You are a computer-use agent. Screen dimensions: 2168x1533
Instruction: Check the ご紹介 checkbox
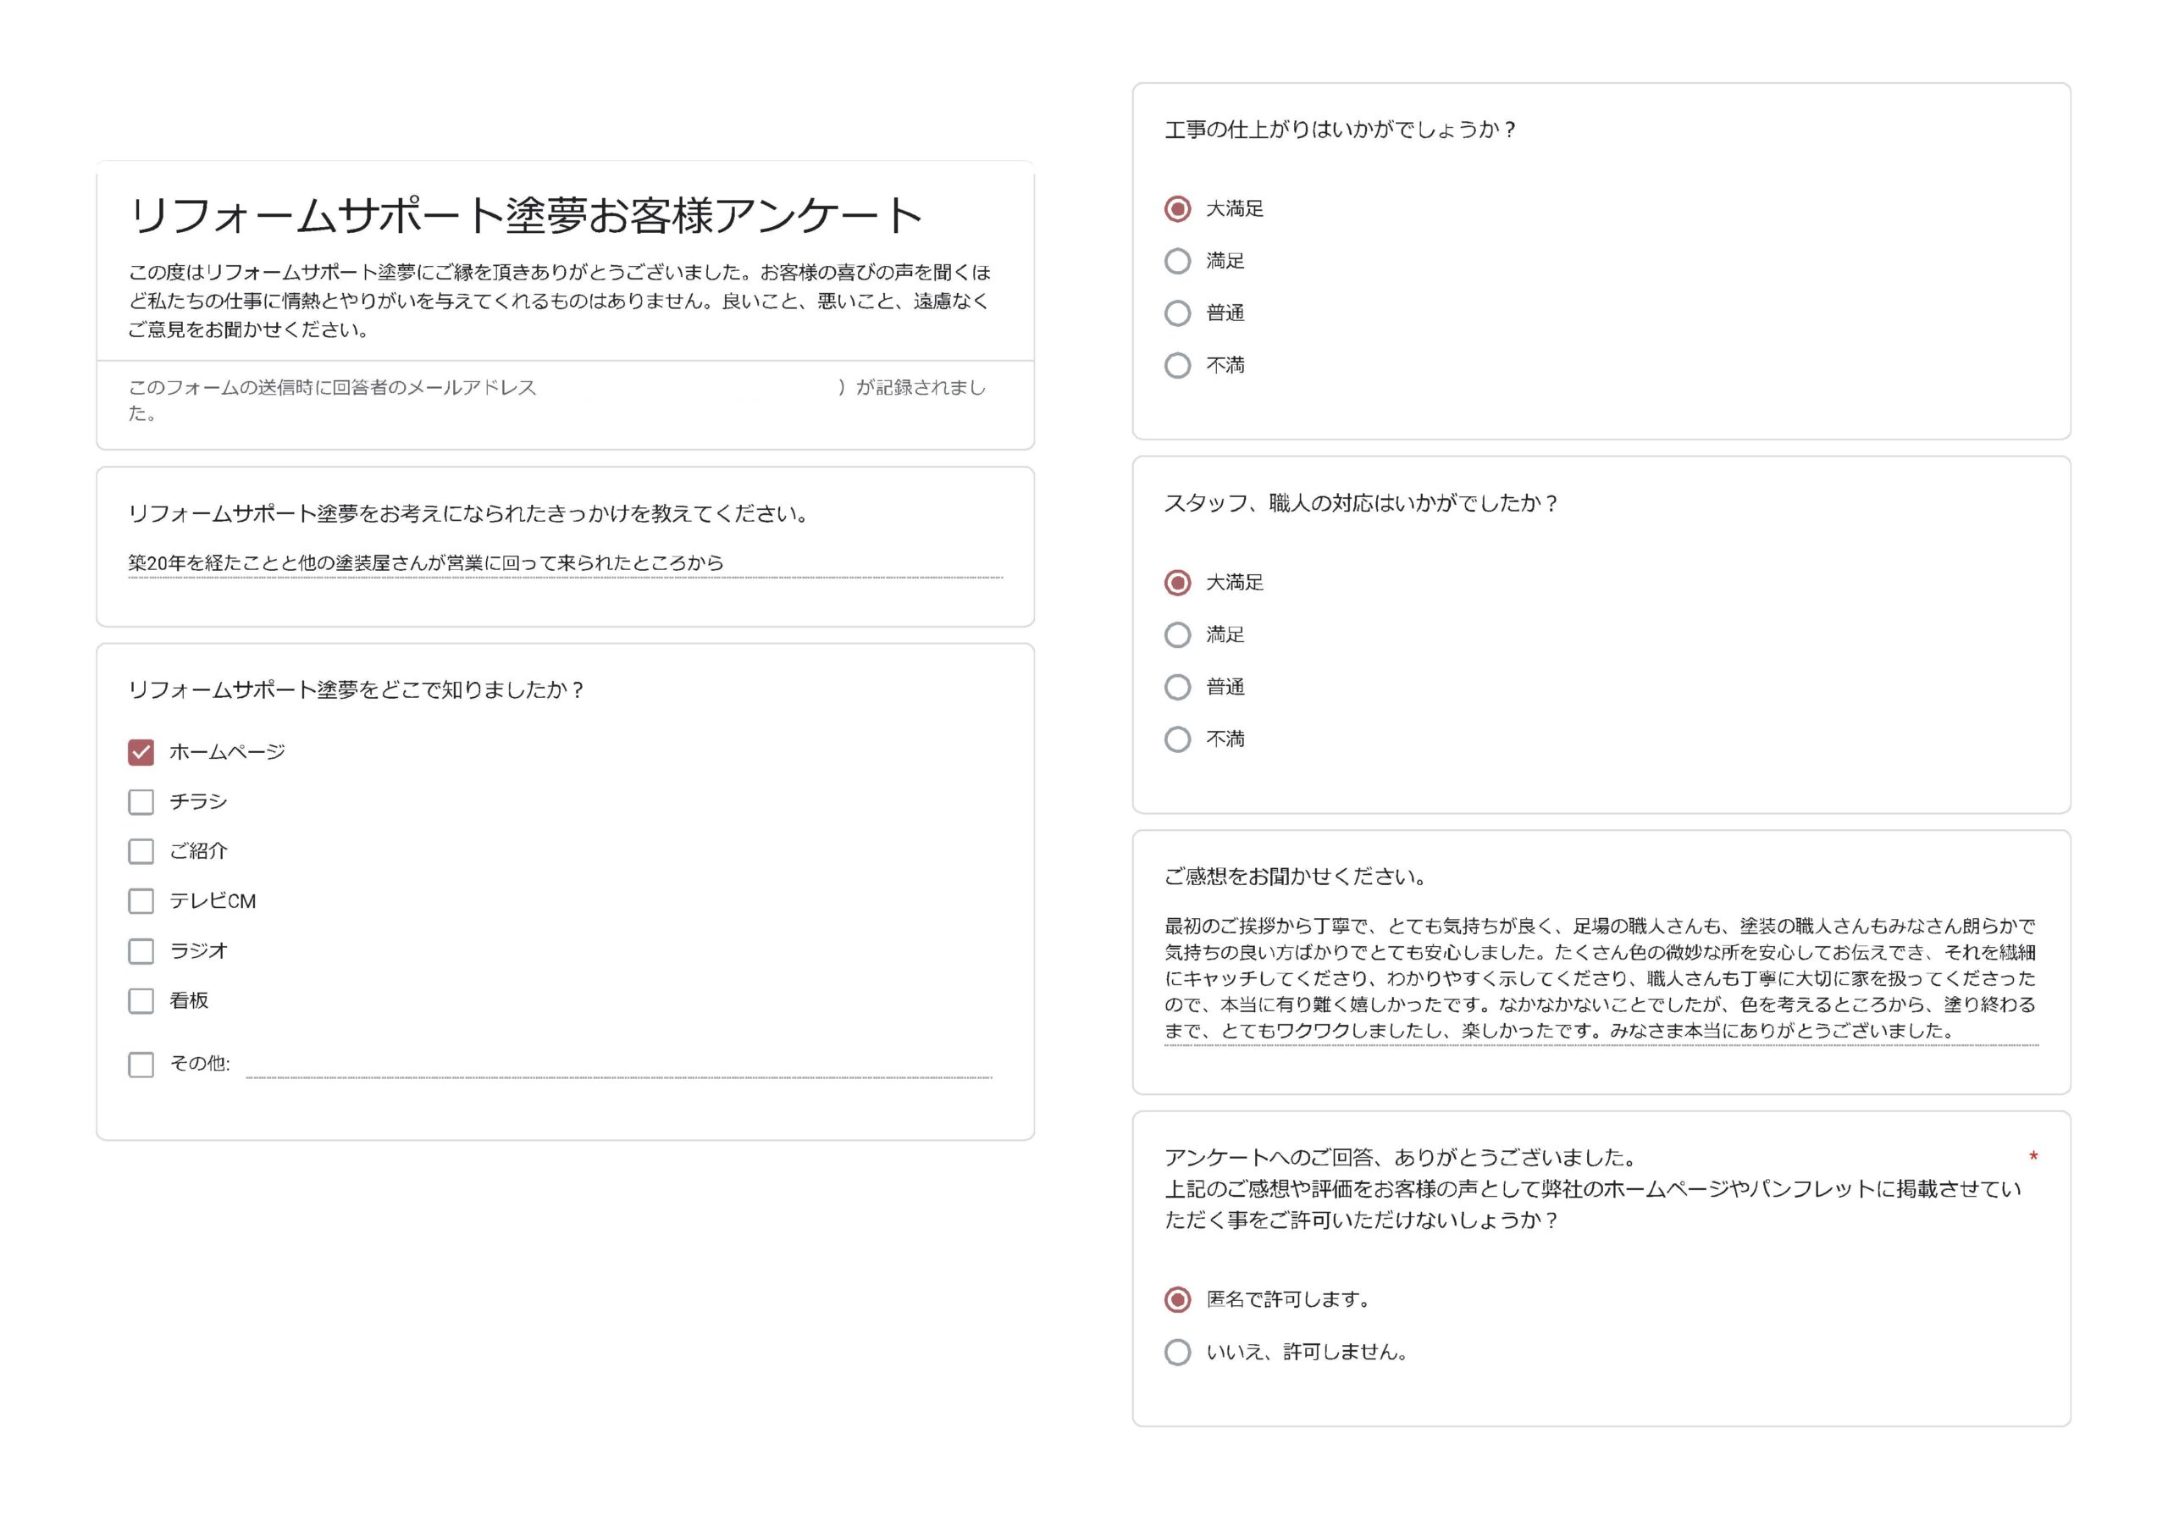pos(141,851)
